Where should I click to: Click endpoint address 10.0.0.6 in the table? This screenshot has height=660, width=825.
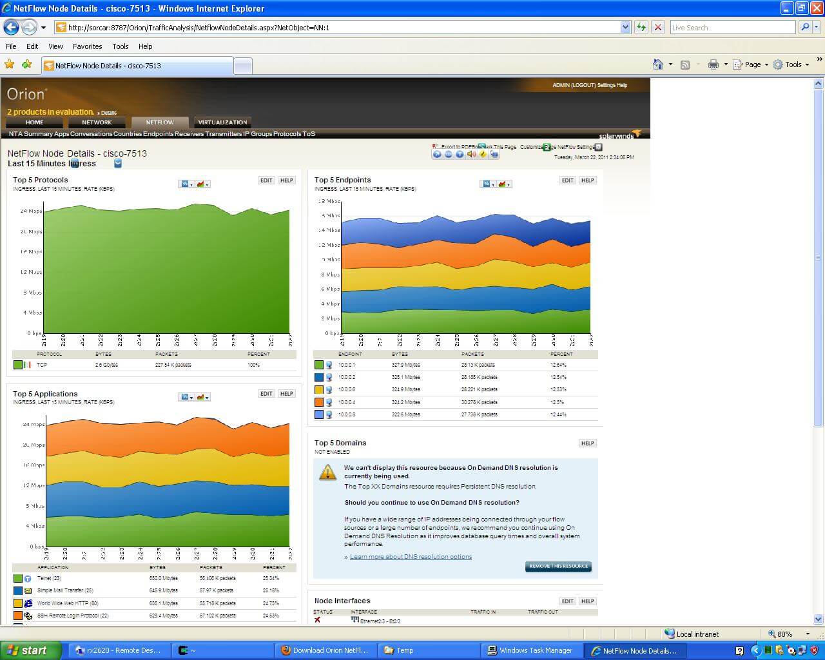(x=347, y=389)
